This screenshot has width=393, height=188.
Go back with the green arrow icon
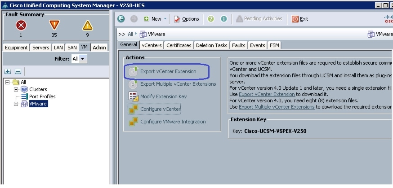(x=121, y=19)
